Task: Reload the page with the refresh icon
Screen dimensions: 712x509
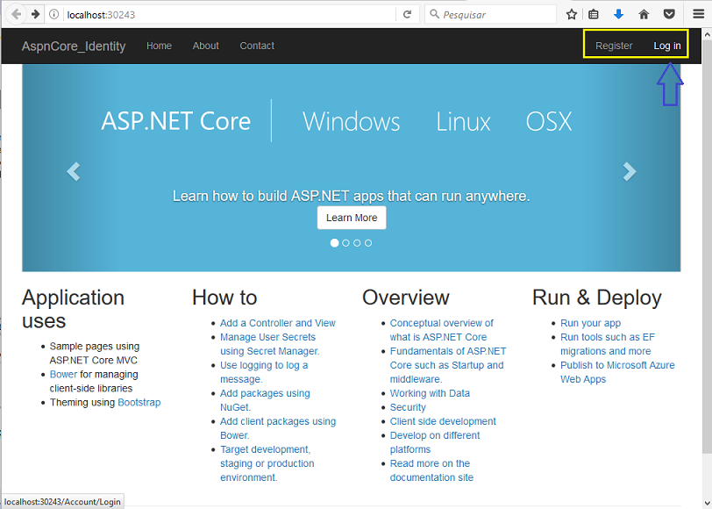Action: click(x=408, y=15)
